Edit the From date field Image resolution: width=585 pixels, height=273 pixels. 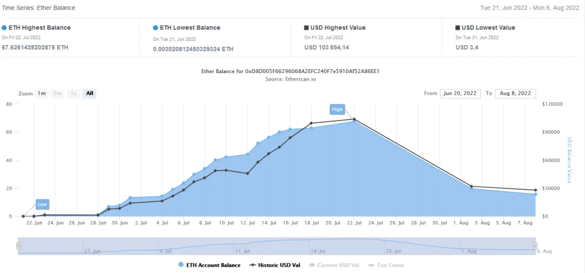tap(460, 93)
